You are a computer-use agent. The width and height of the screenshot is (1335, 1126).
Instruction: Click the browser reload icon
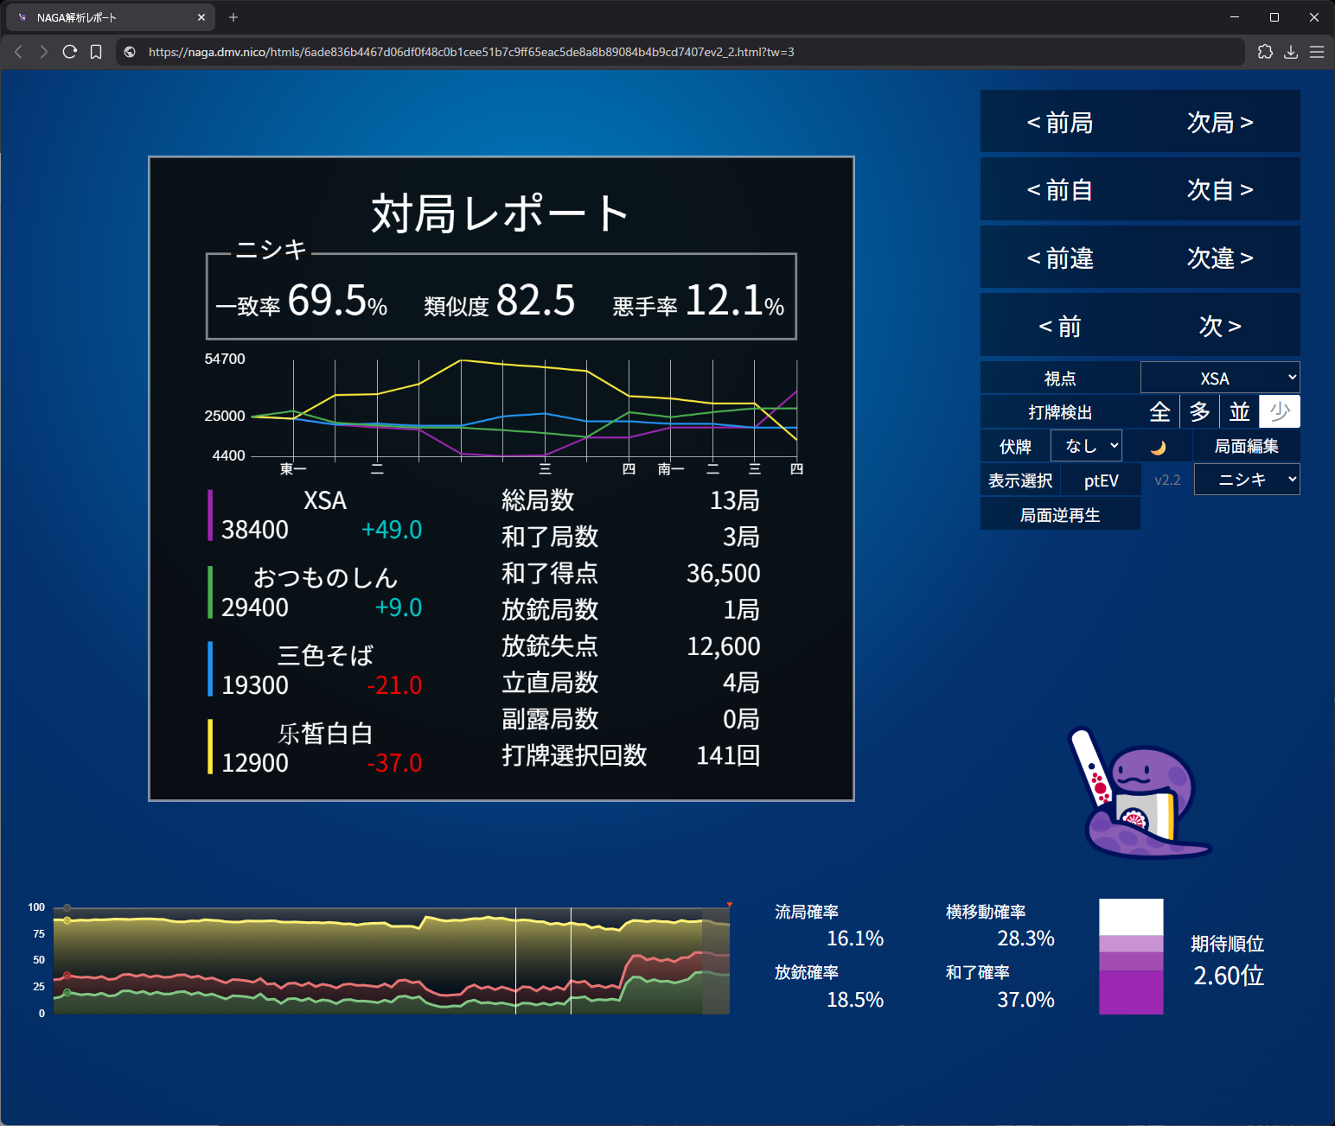[x=70, y=52]
